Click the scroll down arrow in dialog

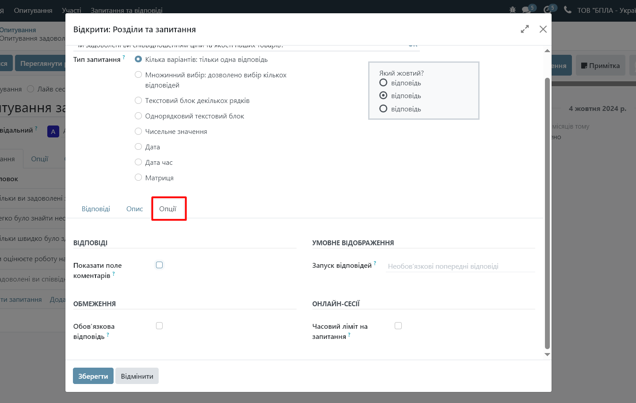(x=547, y=354)
